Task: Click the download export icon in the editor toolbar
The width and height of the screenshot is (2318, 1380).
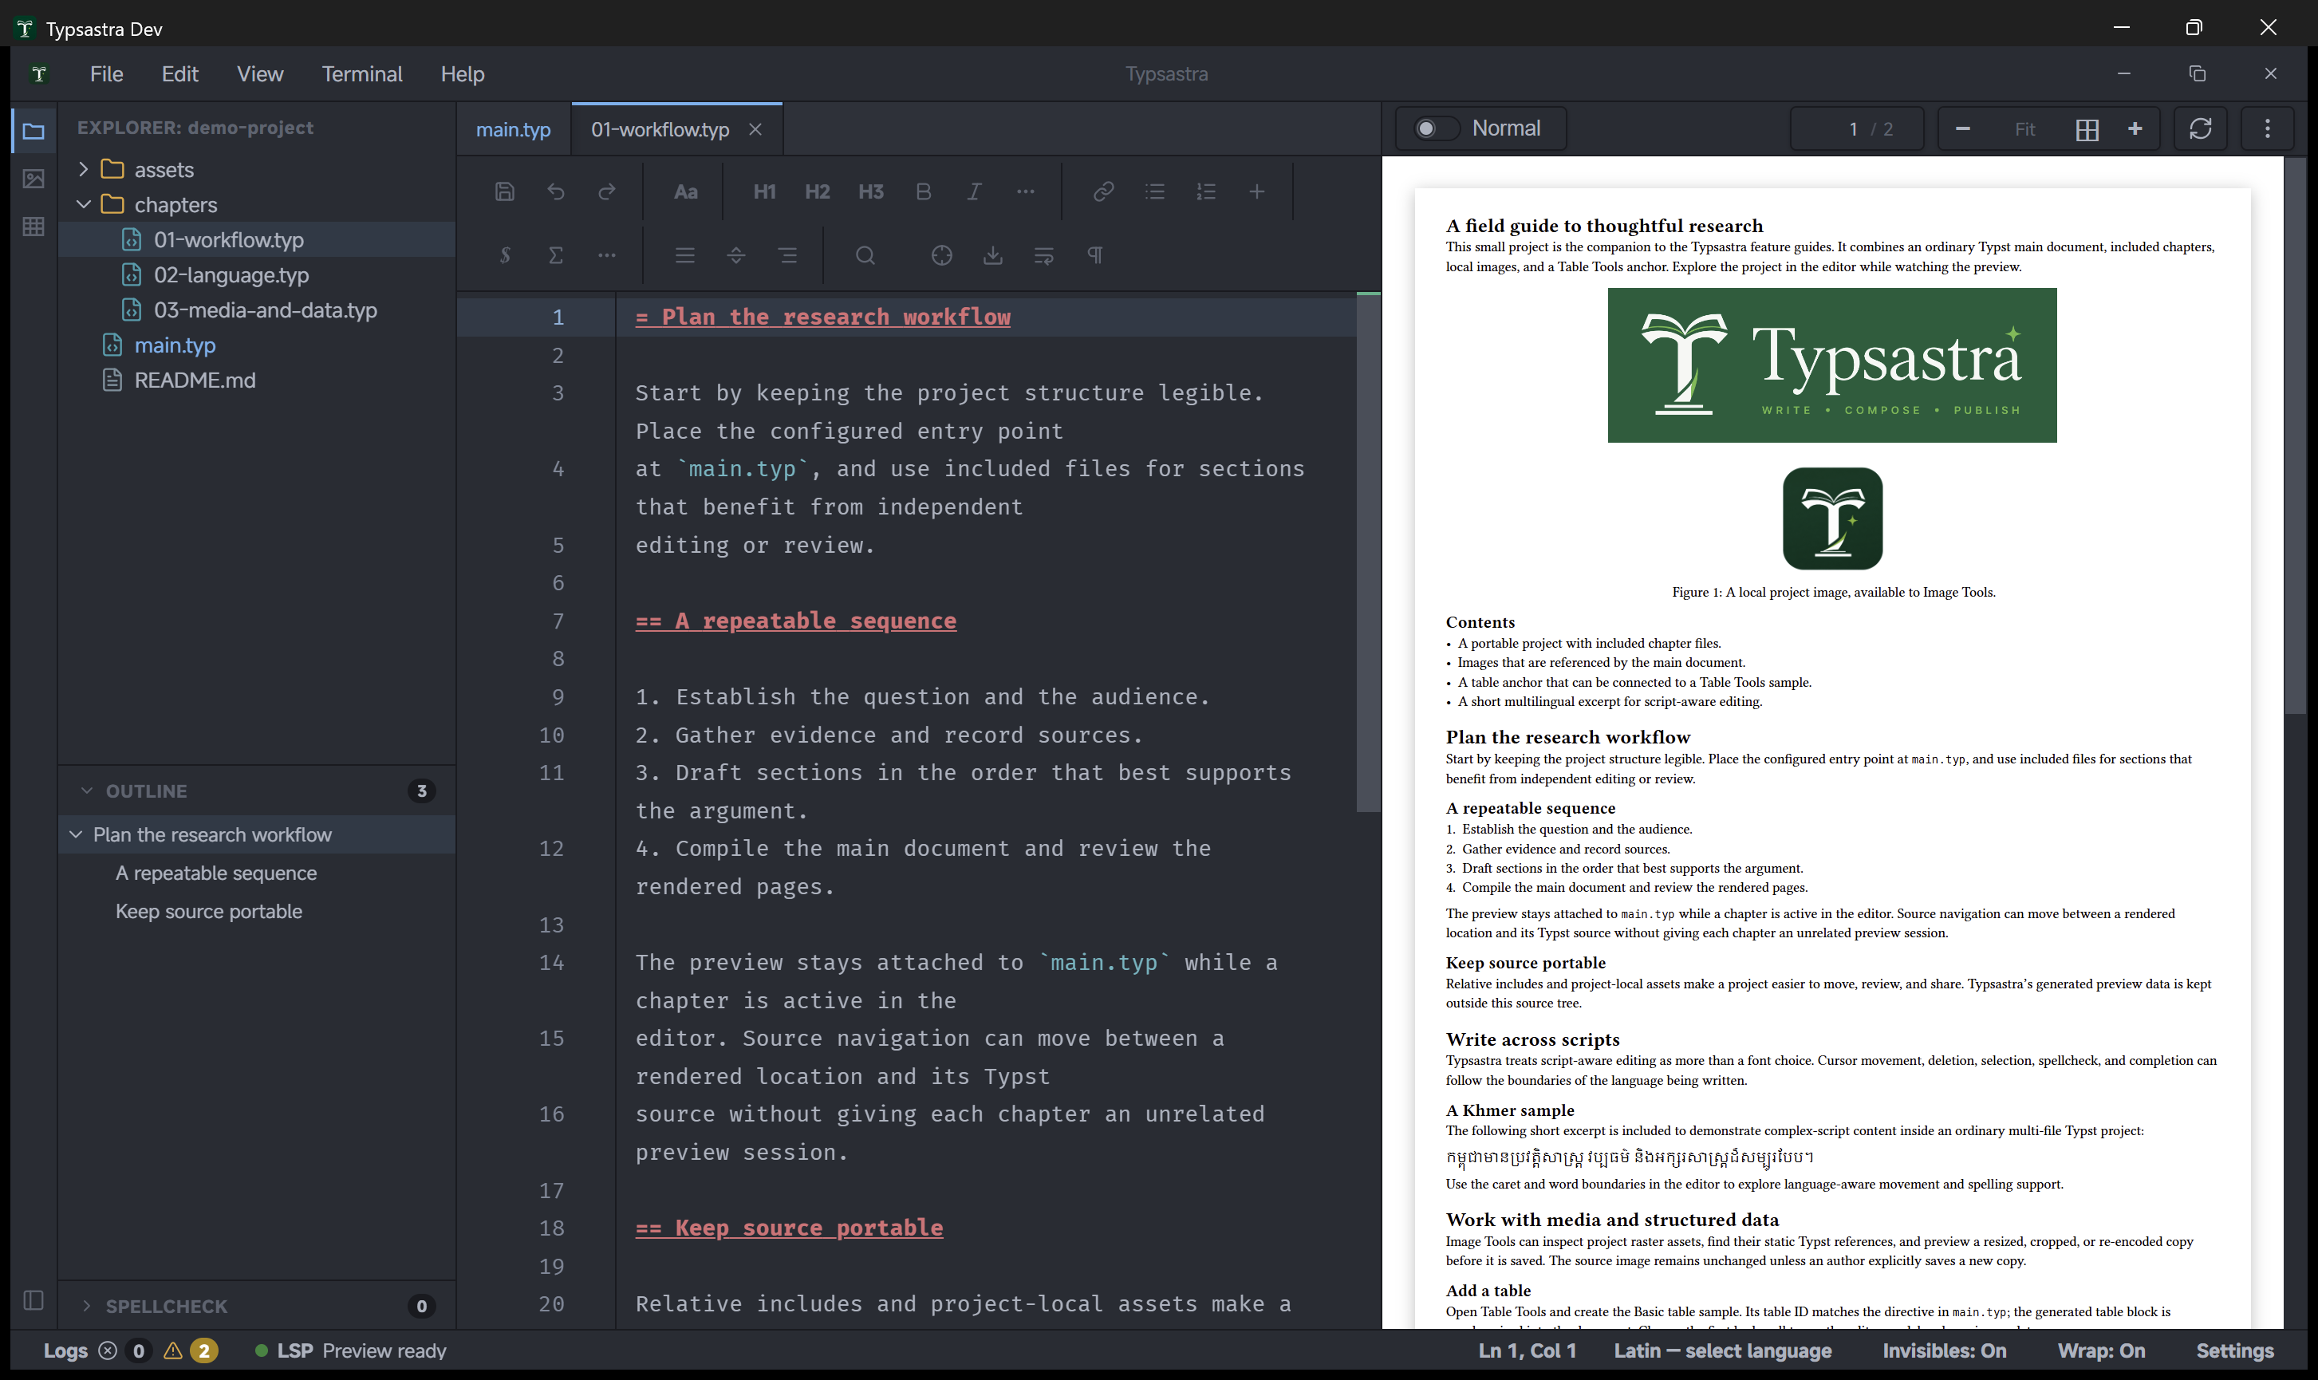Action: tap(993, 254)
